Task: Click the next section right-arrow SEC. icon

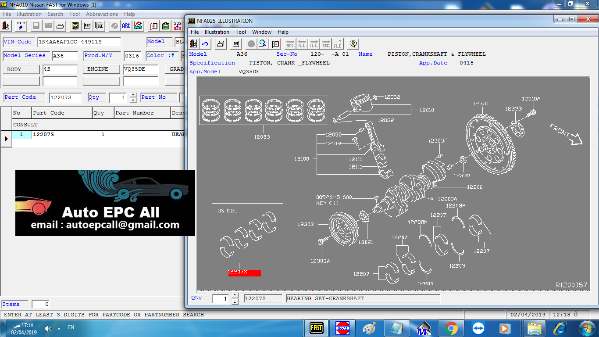Action: click(x=326, y=43)
